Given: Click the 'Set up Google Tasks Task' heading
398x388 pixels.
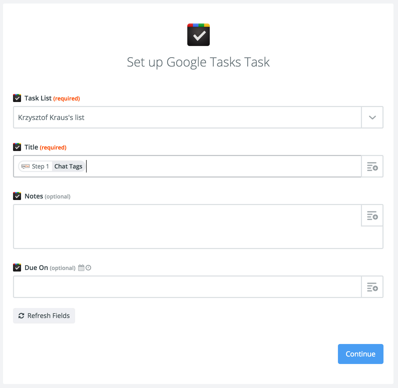Looking at the screenshot, I should click(x=198, y=62).
